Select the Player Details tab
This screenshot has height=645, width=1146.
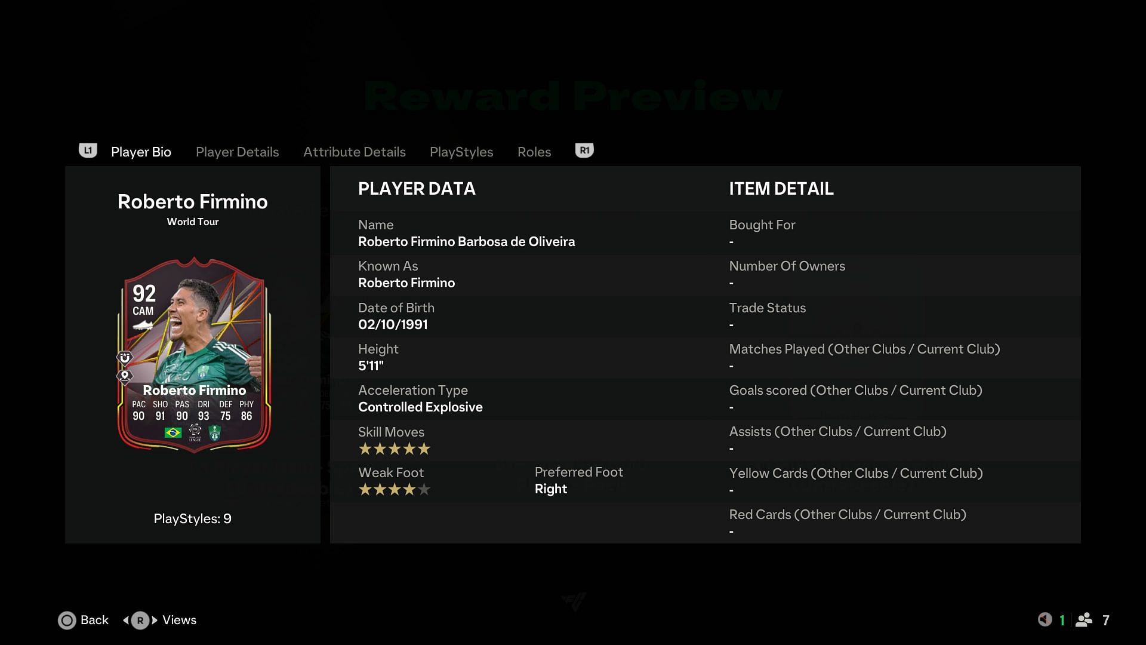point(237,151)
